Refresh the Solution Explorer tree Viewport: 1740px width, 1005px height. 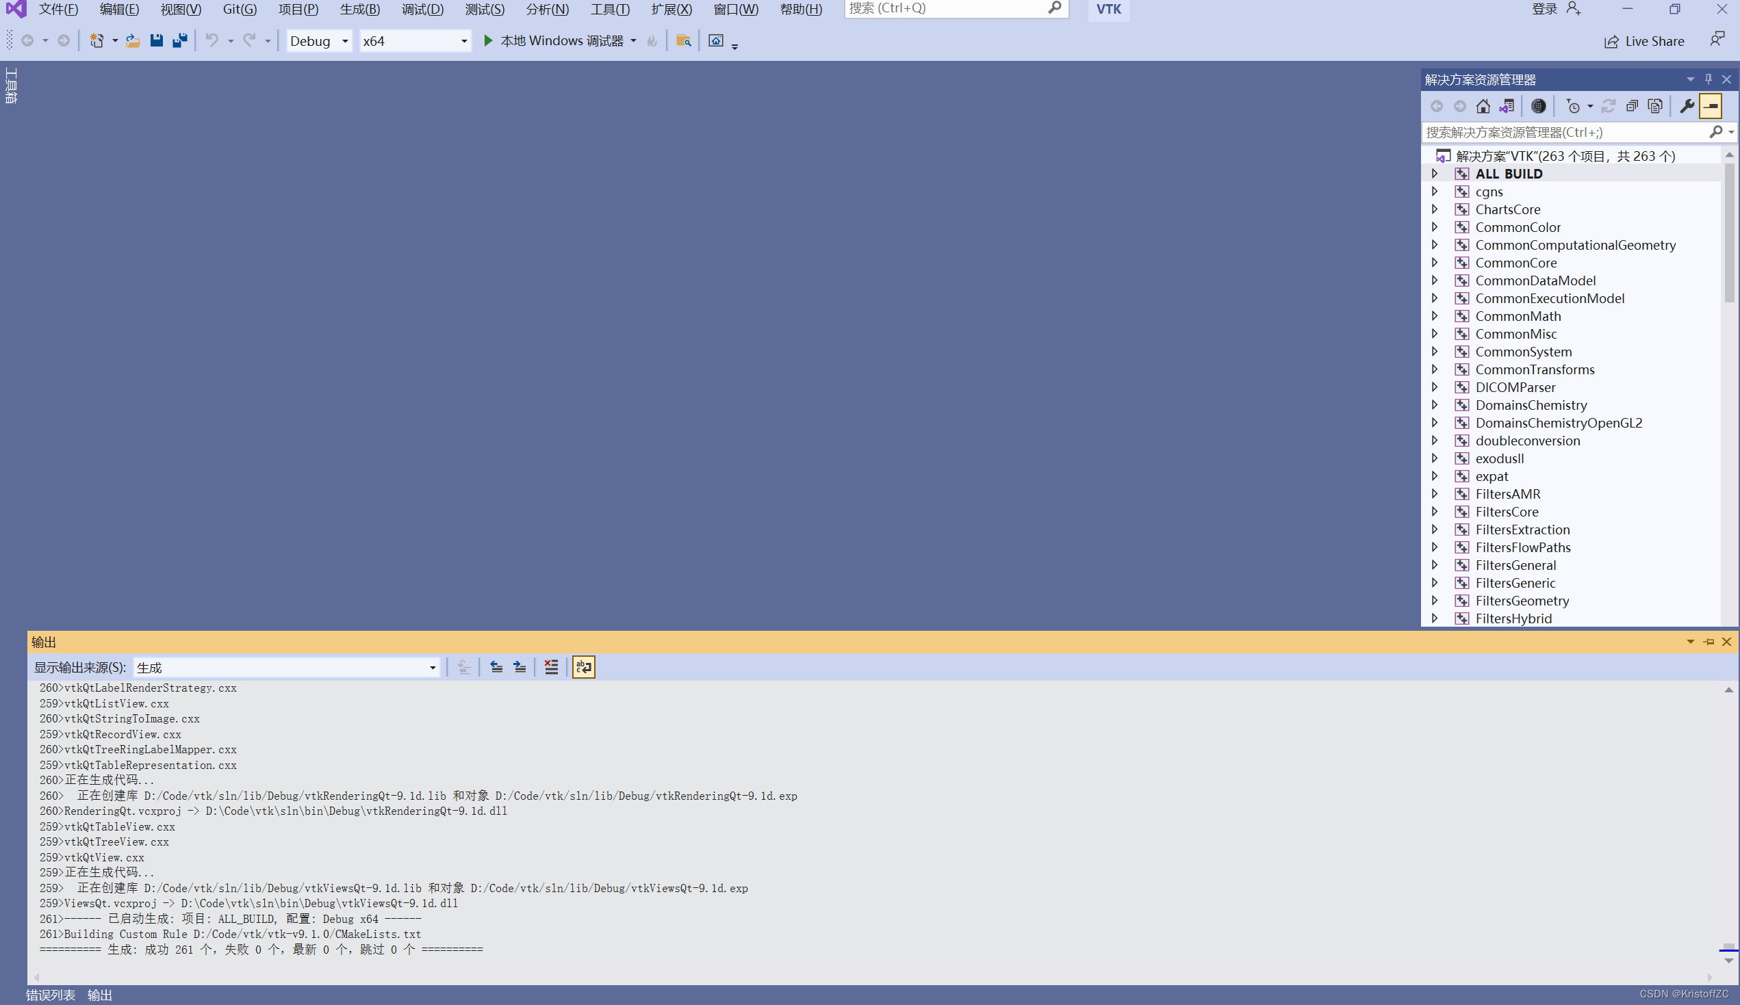[x=1609, y=105]
